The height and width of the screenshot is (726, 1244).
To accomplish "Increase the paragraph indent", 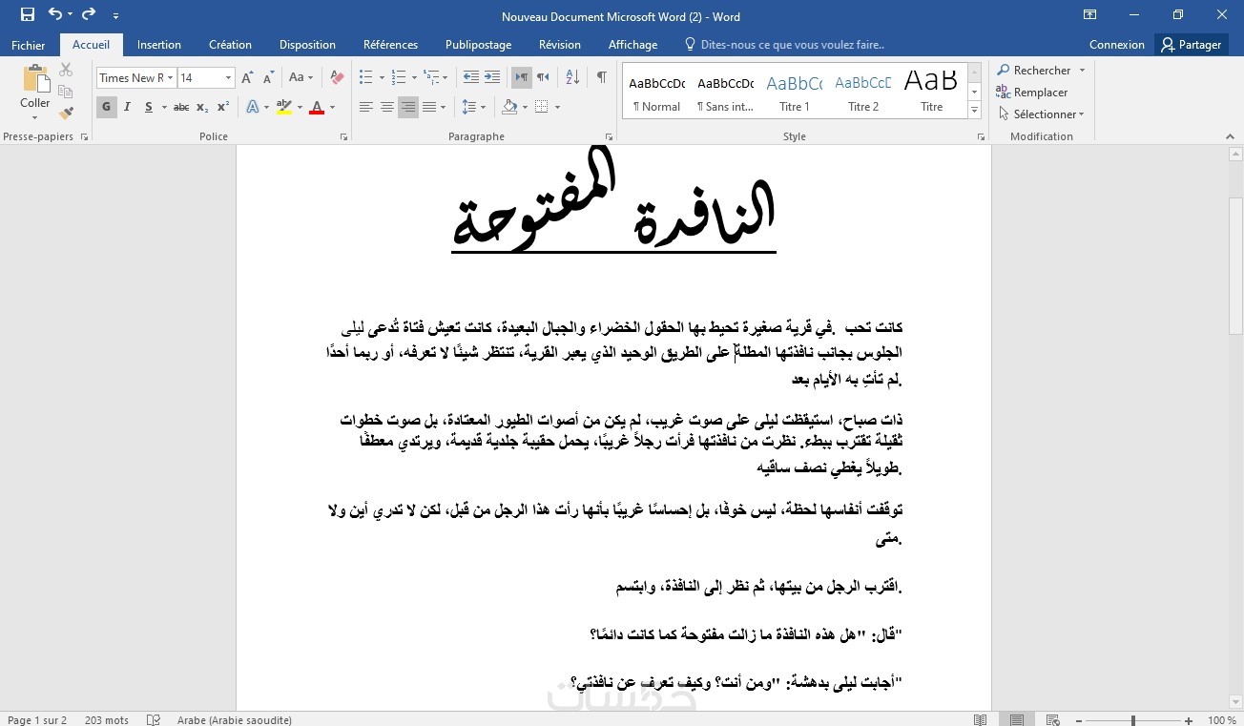I will coord(492,77).
